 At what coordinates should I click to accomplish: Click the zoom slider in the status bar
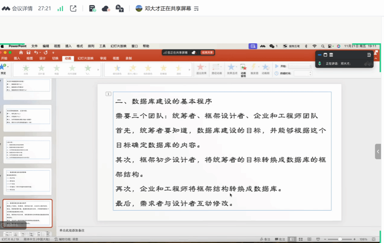pyautogui.click(x=340, y=239)
